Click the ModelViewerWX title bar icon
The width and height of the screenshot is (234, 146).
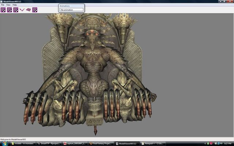1,1
